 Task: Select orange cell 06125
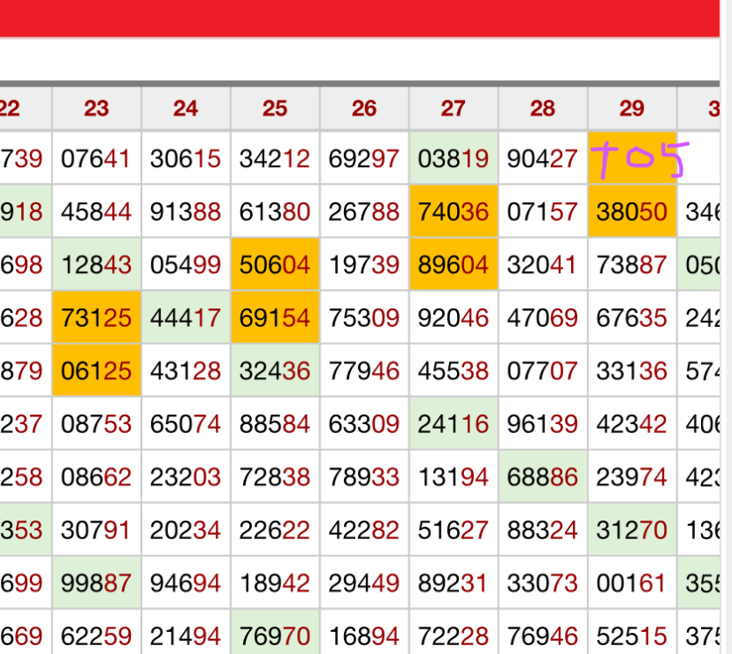96,371
